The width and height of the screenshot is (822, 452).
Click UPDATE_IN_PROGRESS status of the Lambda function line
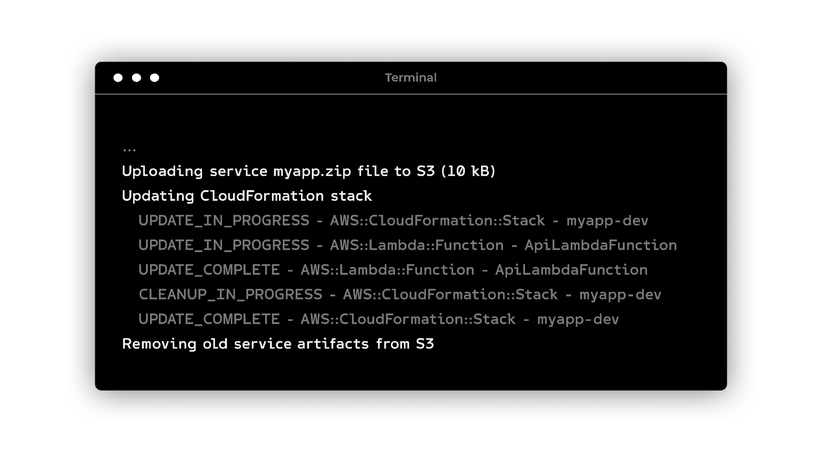(223, 245)
